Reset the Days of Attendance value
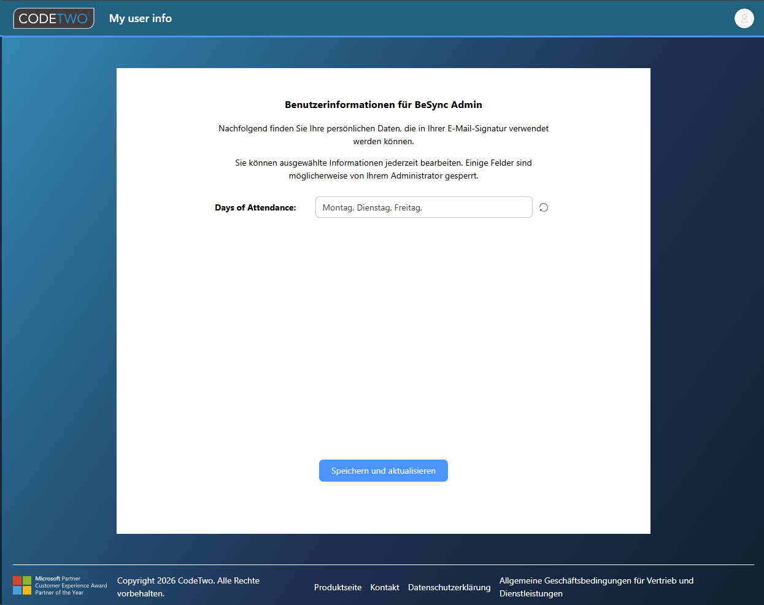The width and height of the screenshot is (764, 605). (x=544, y=207)
